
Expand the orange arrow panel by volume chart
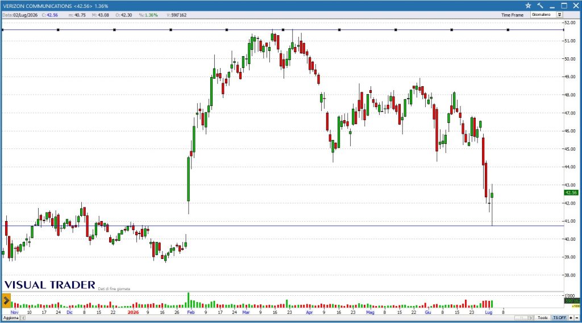[x=6, y=300]
